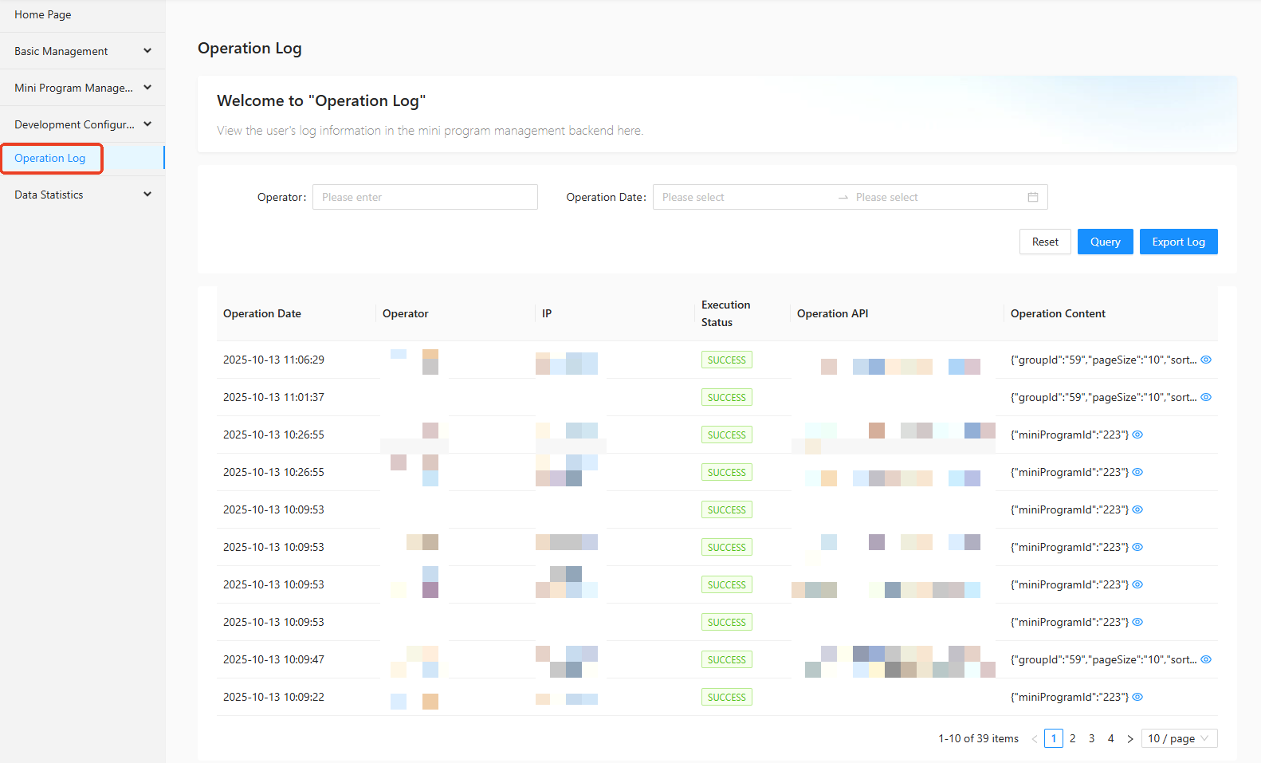Open Home Page in the sidebar
The height and width of the screenshot is (763, 1261).
43,14
